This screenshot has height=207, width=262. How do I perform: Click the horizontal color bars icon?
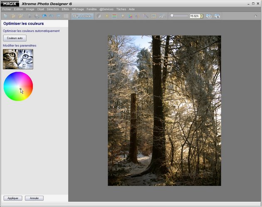[114, 16]
